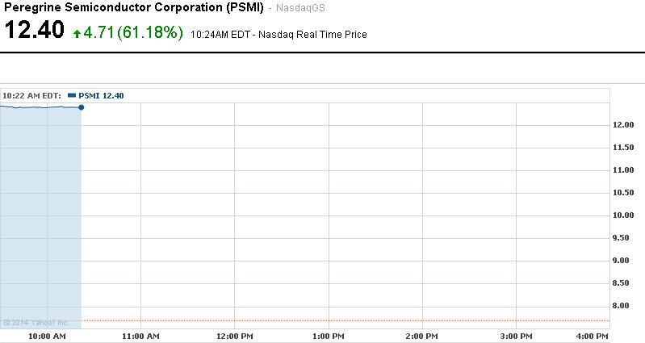Select the 12:00 PM time axis label
The height and width of the screenshot is (343, 645).
(x=235, y=335)
